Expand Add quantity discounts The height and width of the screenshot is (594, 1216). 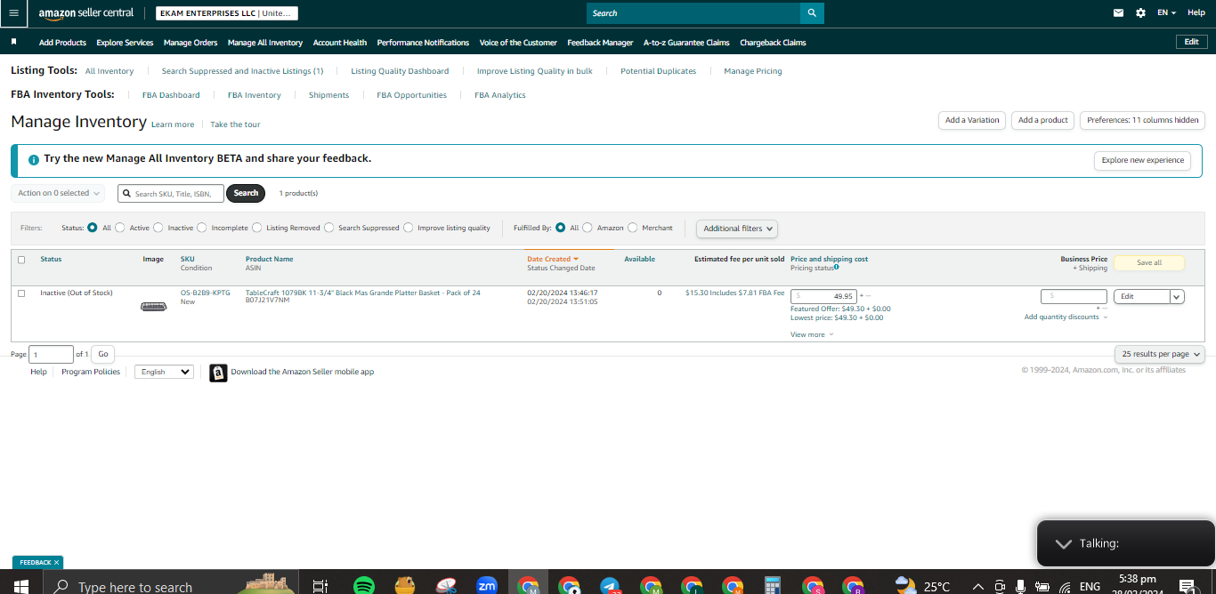click(1066, 317)
